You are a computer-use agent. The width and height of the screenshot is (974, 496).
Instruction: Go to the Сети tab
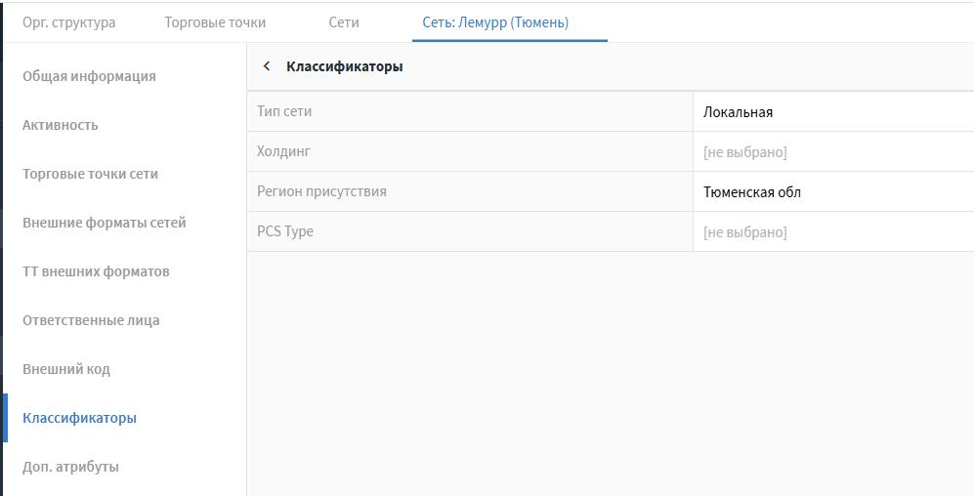[344, 21]
